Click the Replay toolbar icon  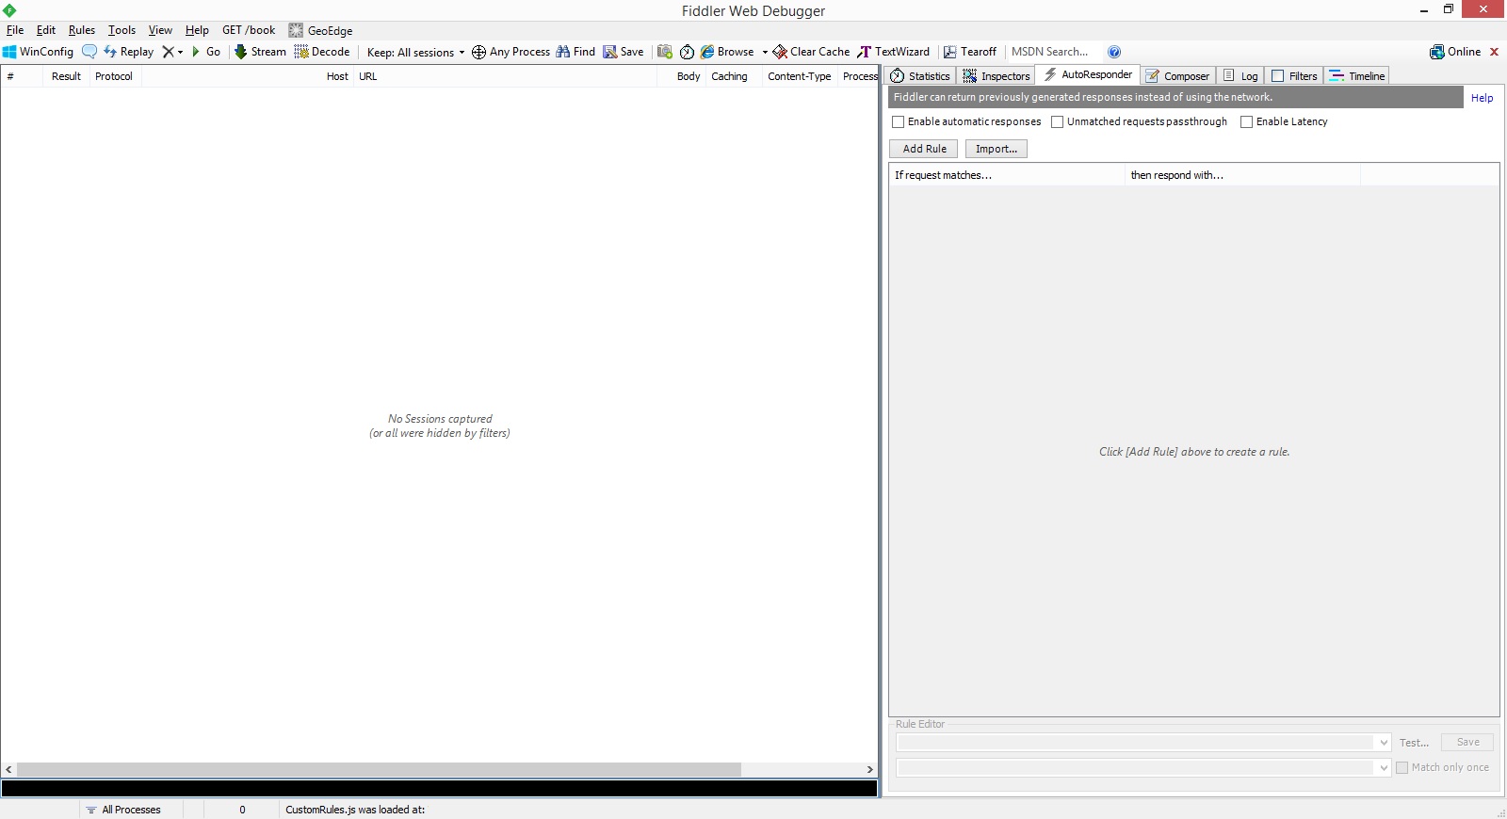[x=110, y=52]
